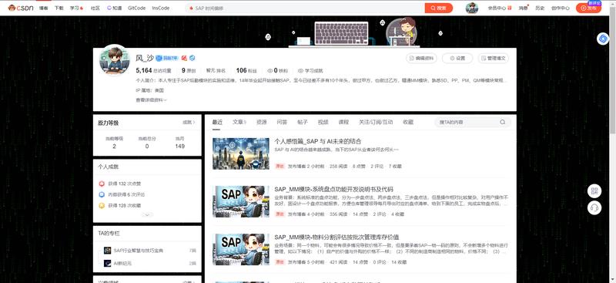Image resolution: width=616 pixels, height=283 pixels.
Task: Click the large profile avatar picture
Action: coord(114,60)
